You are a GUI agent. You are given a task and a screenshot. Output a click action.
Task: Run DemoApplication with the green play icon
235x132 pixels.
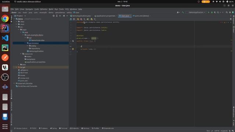209,12
